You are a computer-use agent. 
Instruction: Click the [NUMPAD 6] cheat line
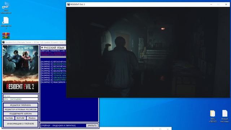tap(53, 75)
